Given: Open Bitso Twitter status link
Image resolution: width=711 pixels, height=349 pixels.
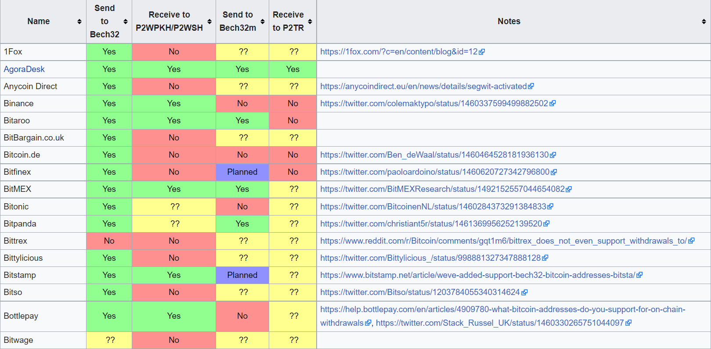Looking at the screenshot, I should 420,292.
